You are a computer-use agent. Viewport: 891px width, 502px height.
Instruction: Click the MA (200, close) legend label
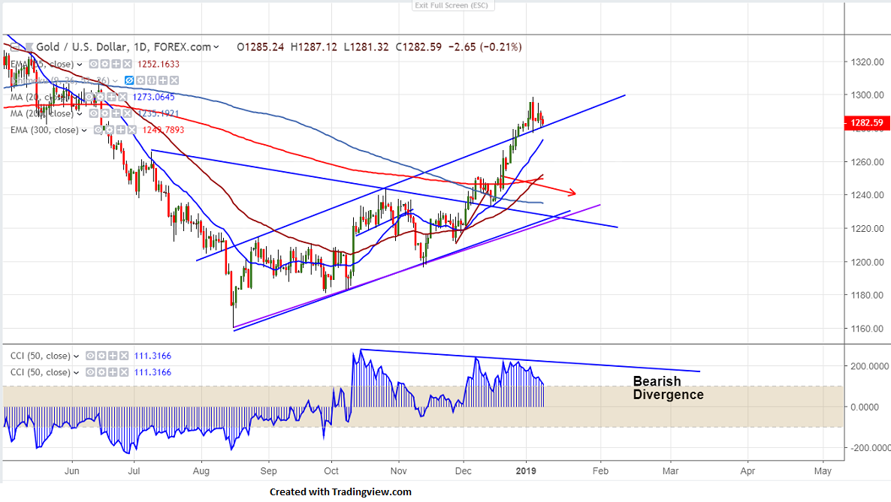42,113
